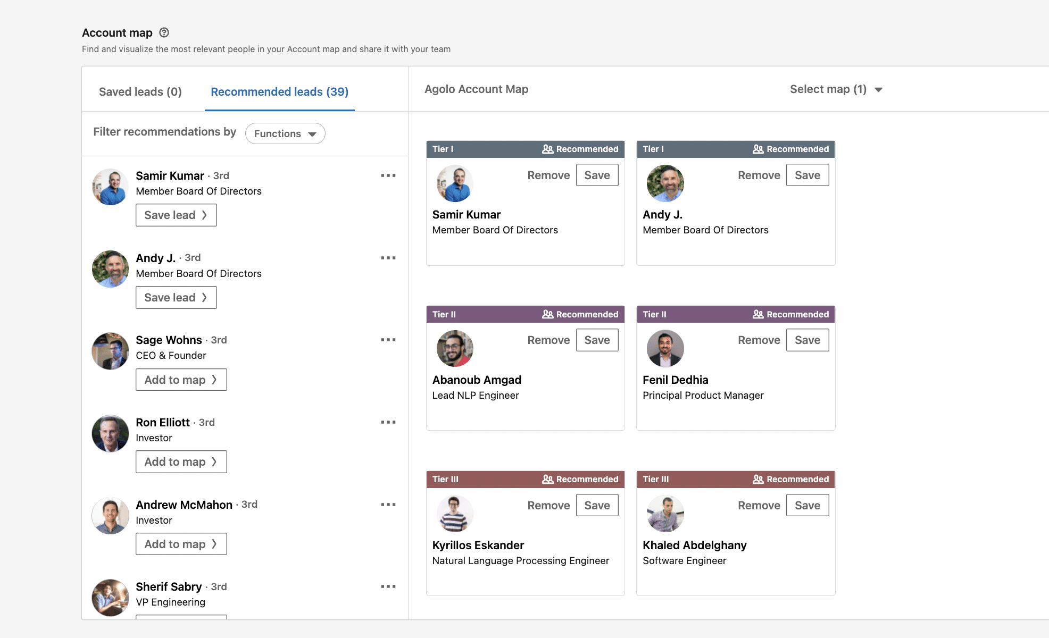Viewport: 1049px width, 638px height.
Task: Open Andrew McMahon name link
Action: coord(184,505)
